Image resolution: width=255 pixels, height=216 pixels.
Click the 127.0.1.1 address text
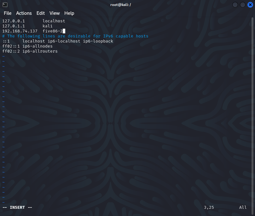pyautogui.click(x=14, y=26)
